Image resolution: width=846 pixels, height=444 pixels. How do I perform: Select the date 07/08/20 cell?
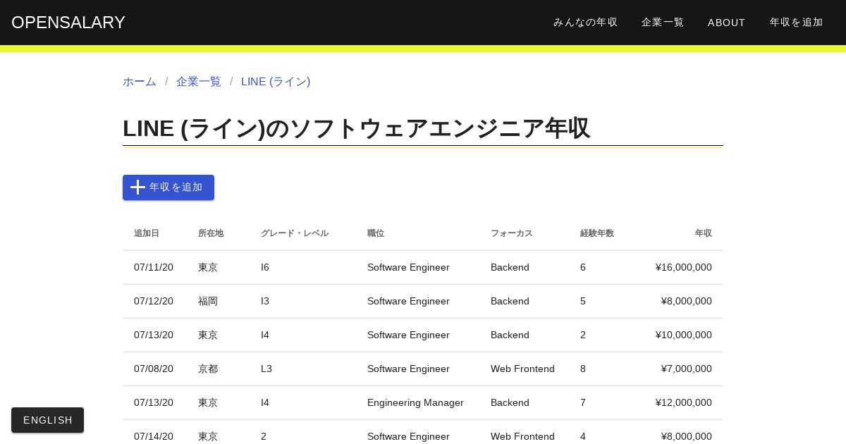pyautogui.click(x=154, y=369)
